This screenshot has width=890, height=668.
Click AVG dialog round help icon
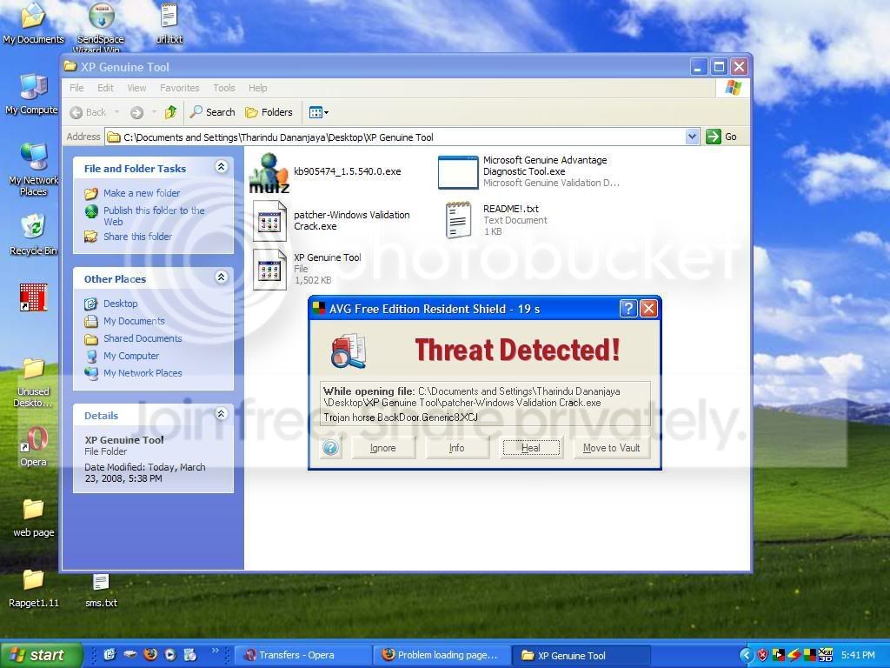click(330, 448)
